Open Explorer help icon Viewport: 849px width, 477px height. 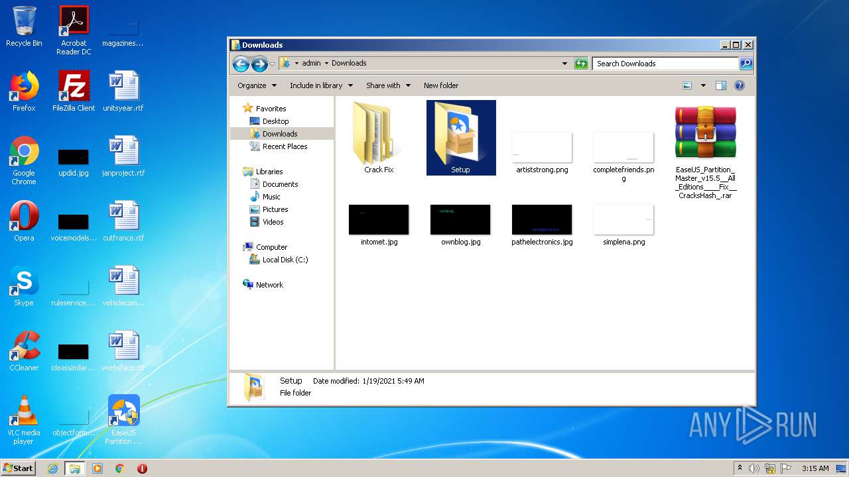click(x=740, y=85)
